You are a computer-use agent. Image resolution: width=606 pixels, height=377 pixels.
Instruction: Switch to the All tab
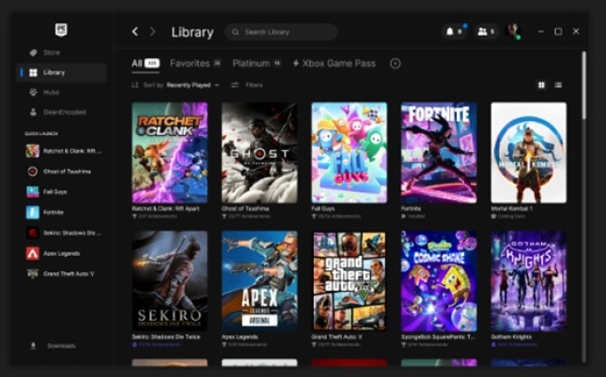(x=146, y=63)
